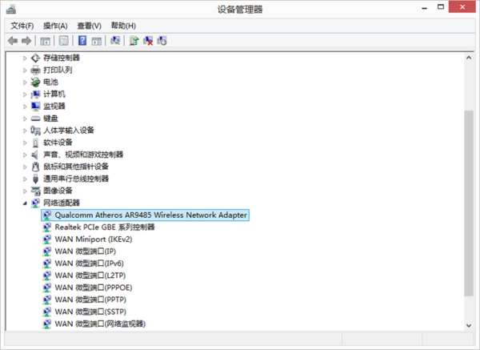Click the Back arrow toolbar icon
Screen dimensions: 480x350
coord(13,41)
